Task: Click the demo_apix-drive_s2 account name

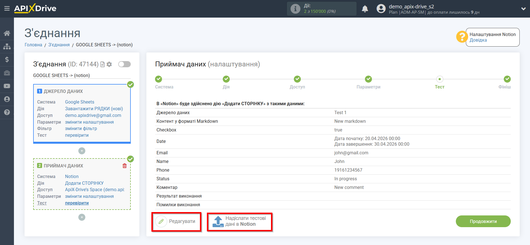Action: tap(412, 6)
